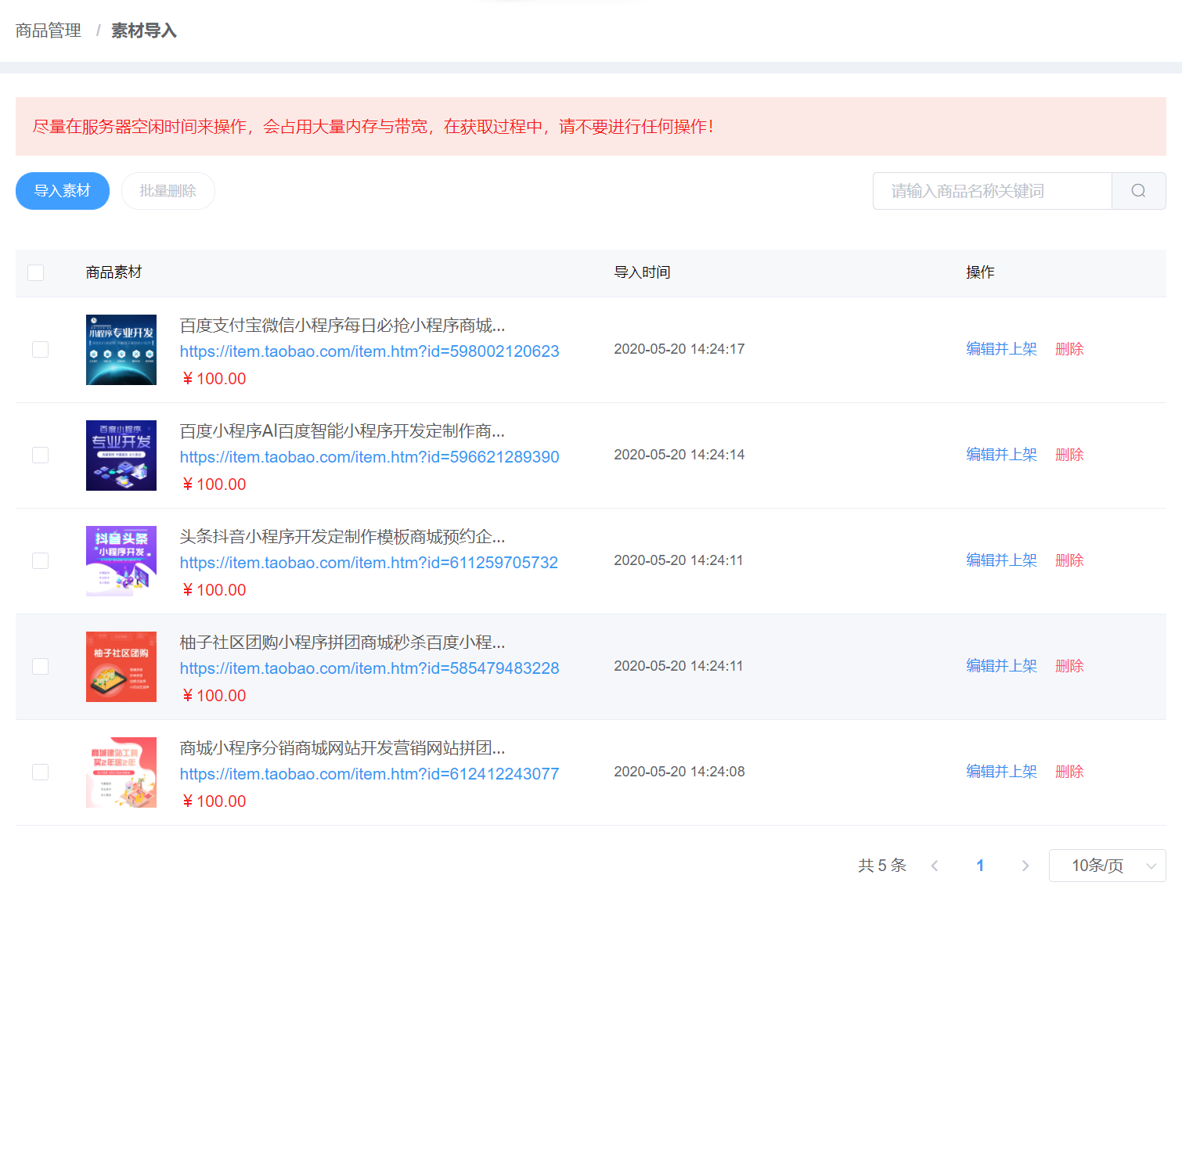
Task: Go to next page arrow
Action: (x=1025, y=866)
